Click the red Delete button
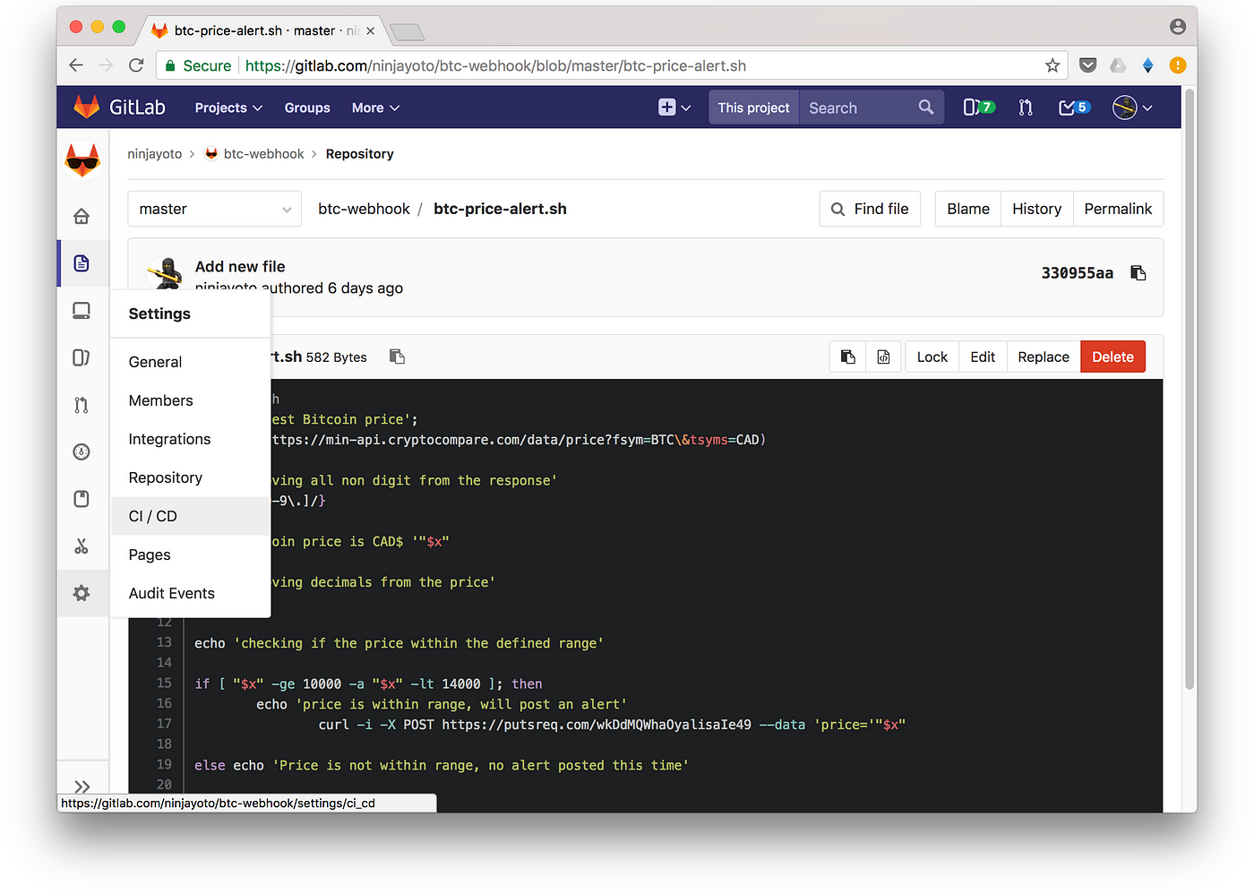 [x=1112, y=357]
